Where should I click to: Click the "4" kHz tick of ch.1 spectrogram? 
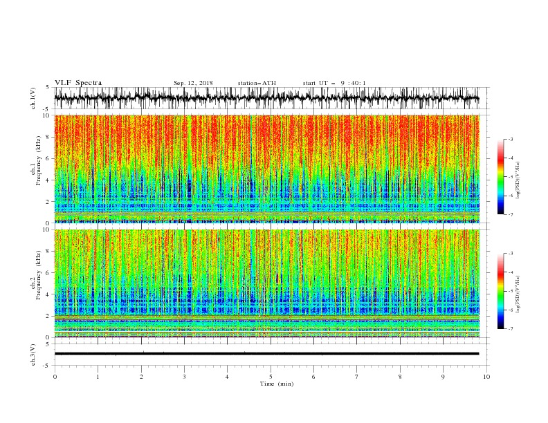point(48,180)
